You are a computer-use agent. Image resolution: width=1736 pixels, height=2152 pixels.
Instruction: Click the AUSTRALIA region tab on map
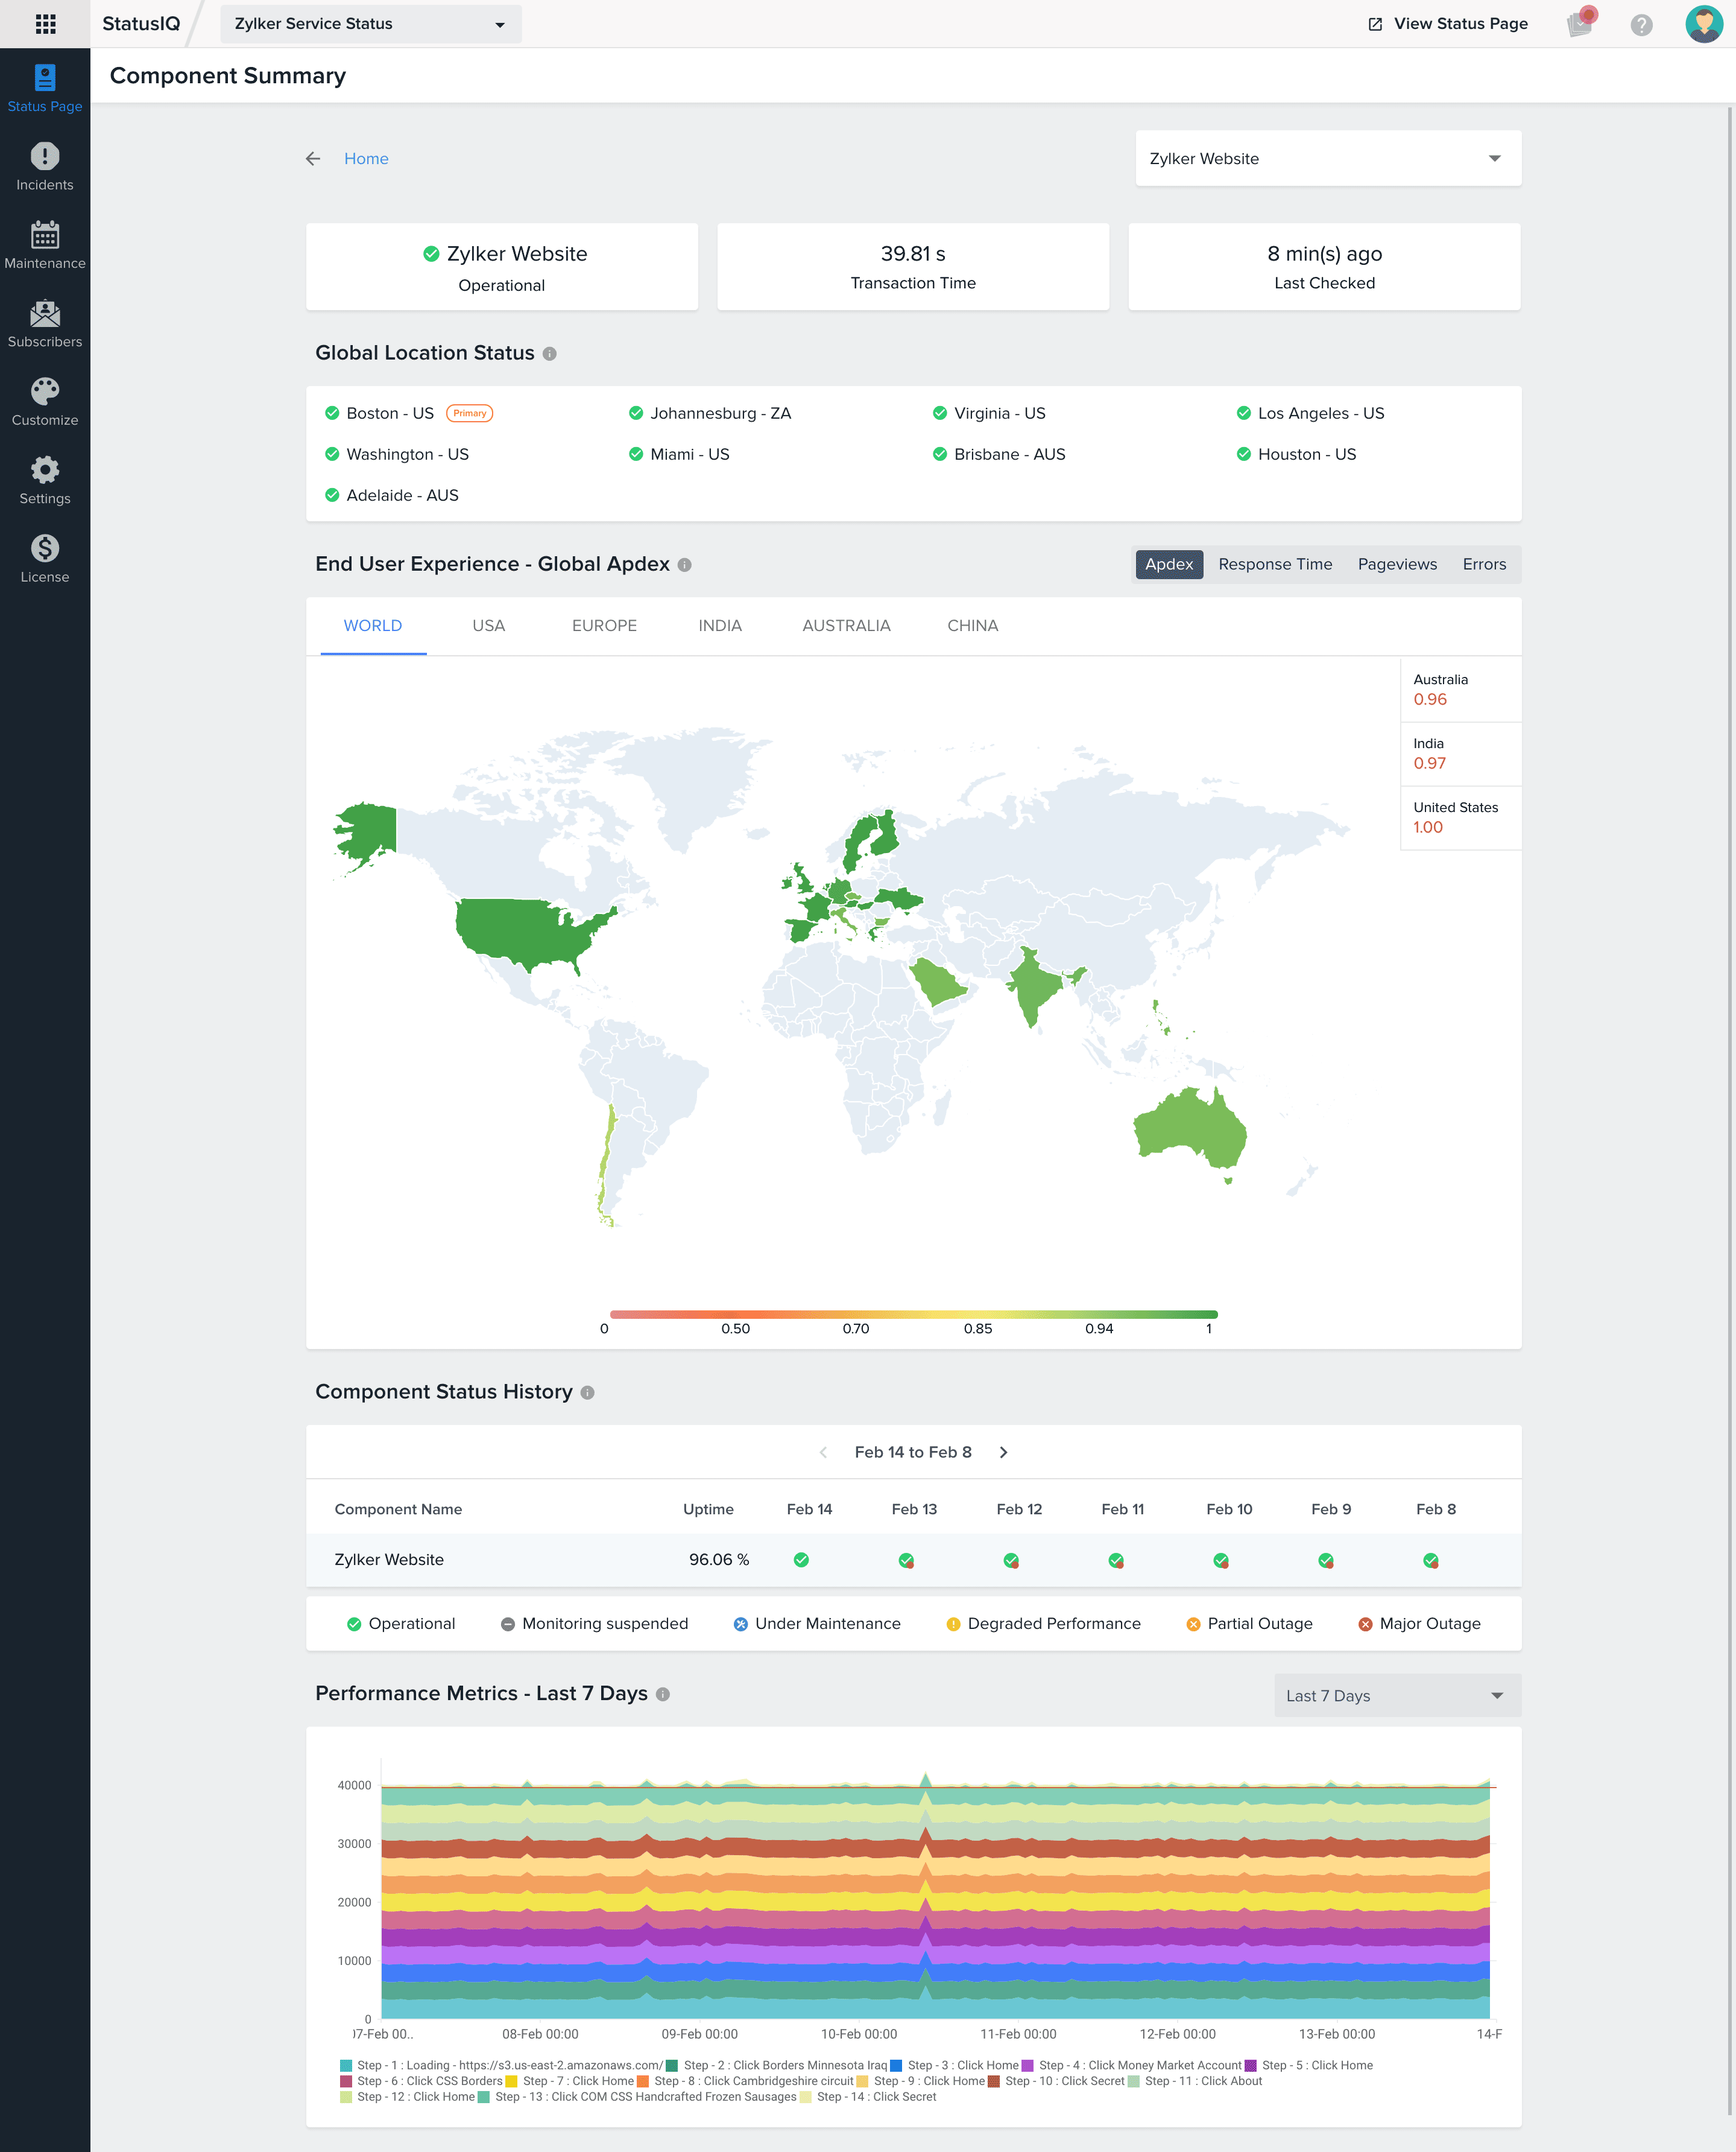coord(845,626)
